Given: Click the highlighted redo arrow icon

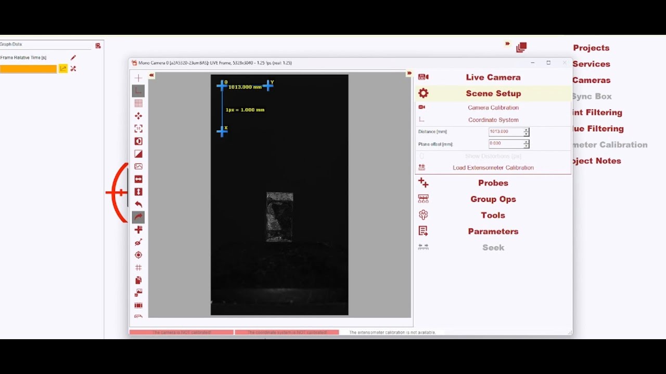Looking at the screenshot, I should click(x=138, y=217).
